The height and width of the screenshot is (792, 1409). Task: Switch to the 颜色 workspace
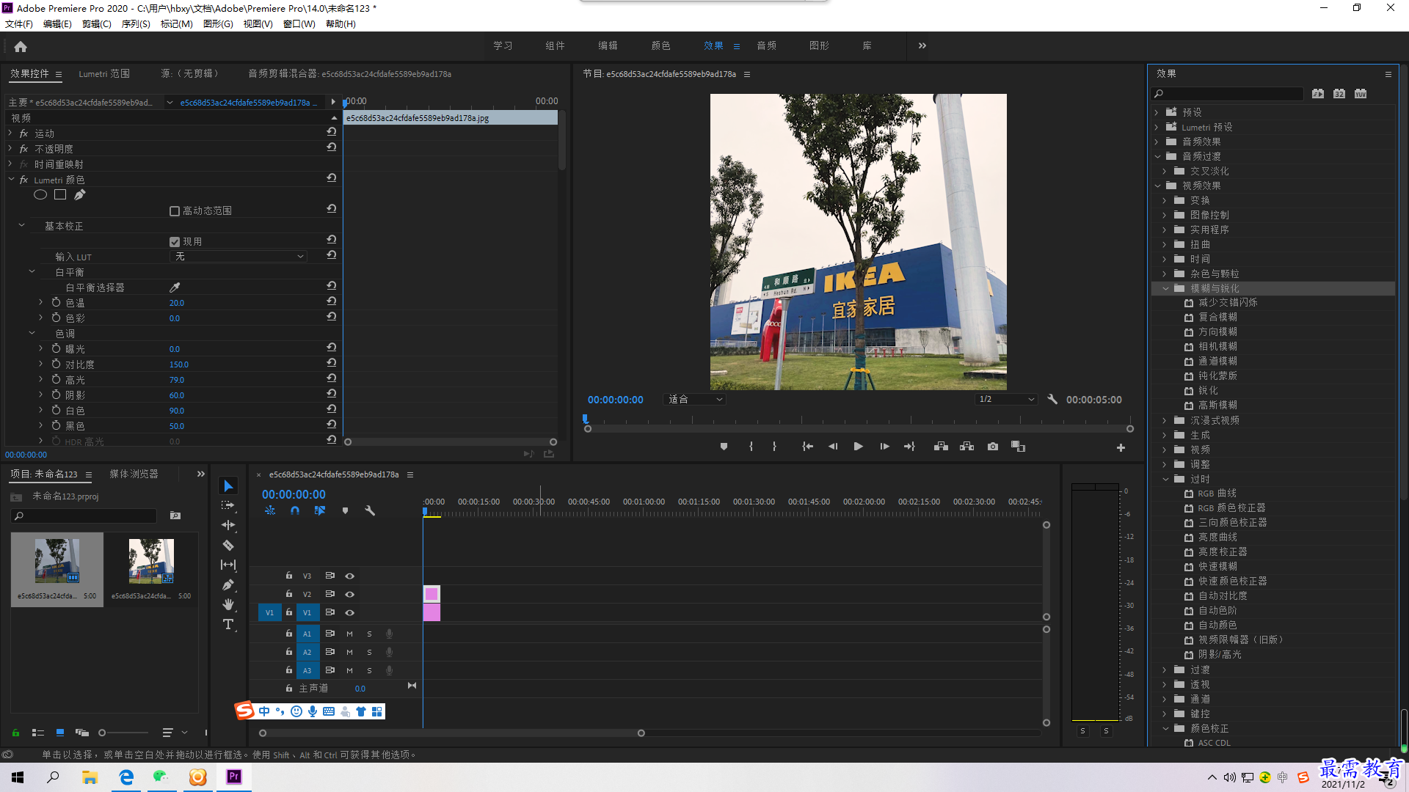click(660, 45)
